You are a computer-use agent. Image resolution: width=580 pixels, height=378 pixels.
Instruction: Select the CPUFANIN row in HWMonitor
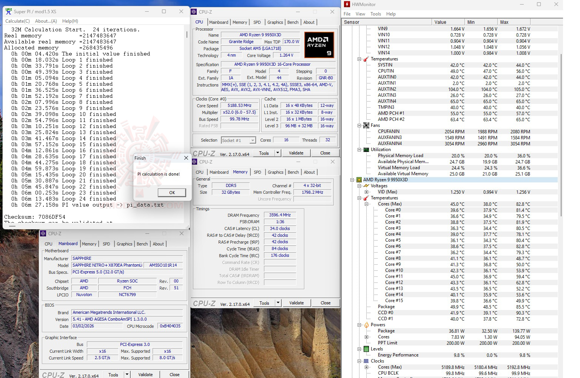(x=450, y=131)
